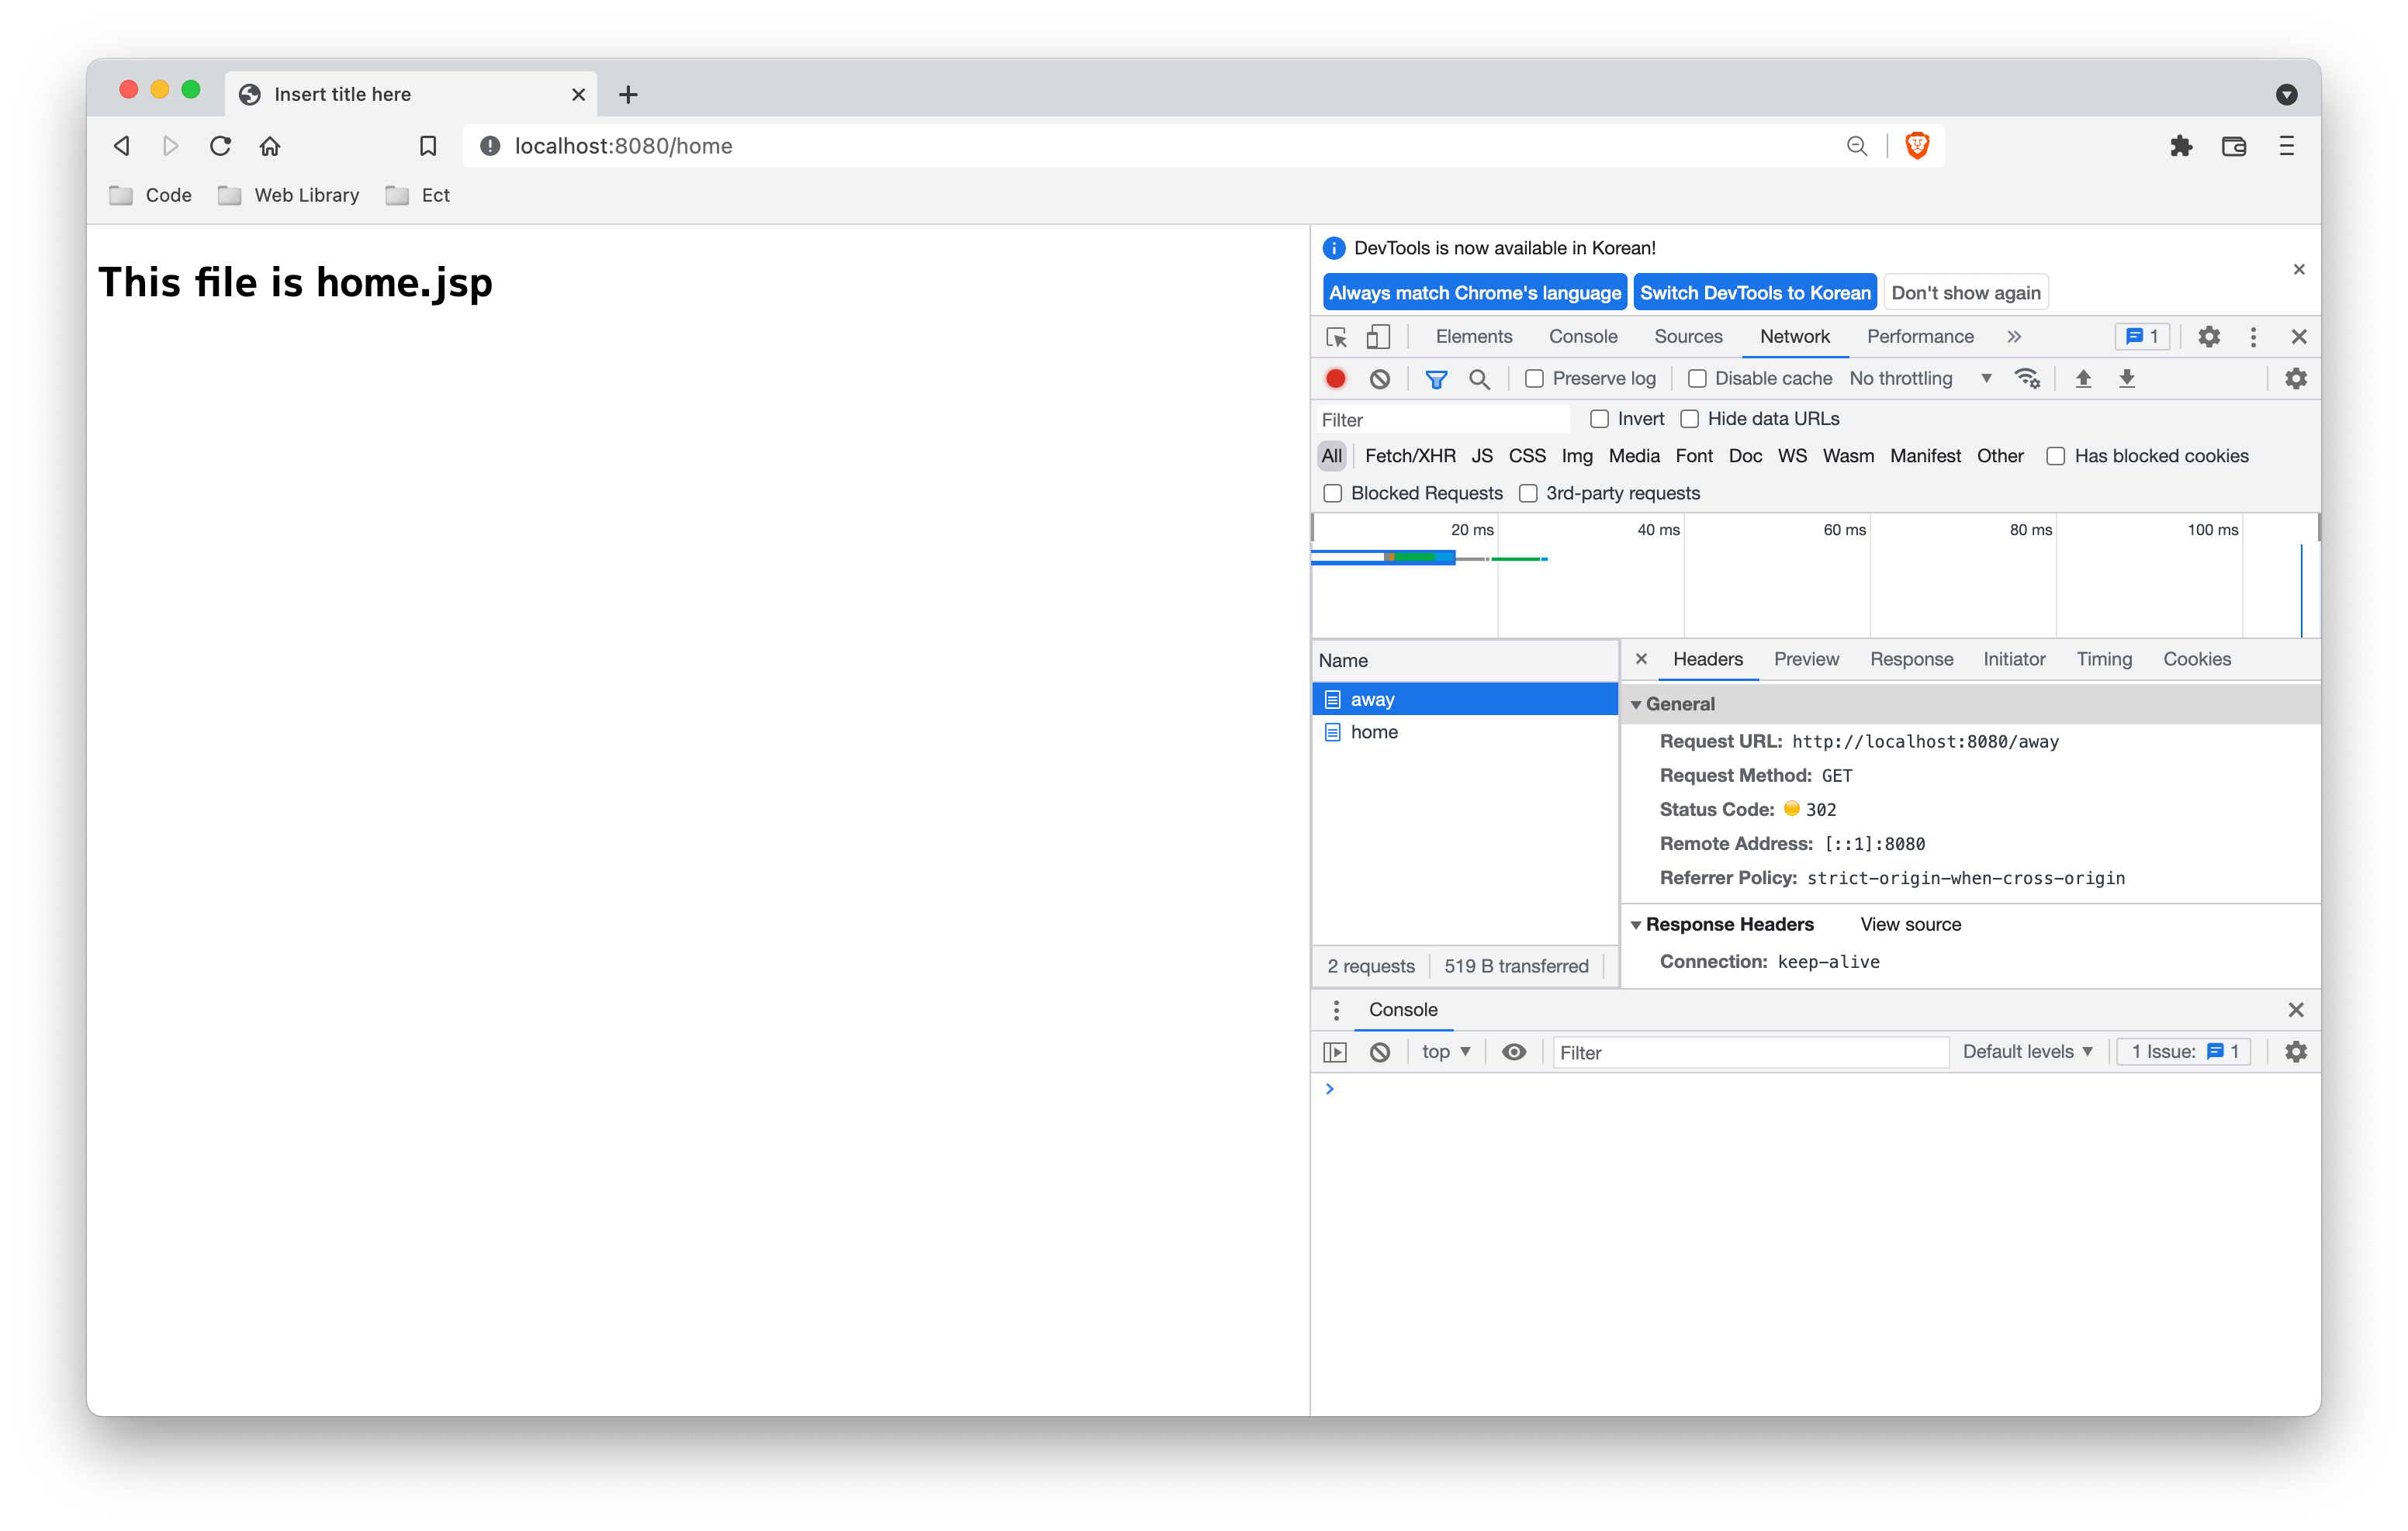Open network conditions wifi icon
This screenshot has width=2408, height=1531.
point(2027,379)
